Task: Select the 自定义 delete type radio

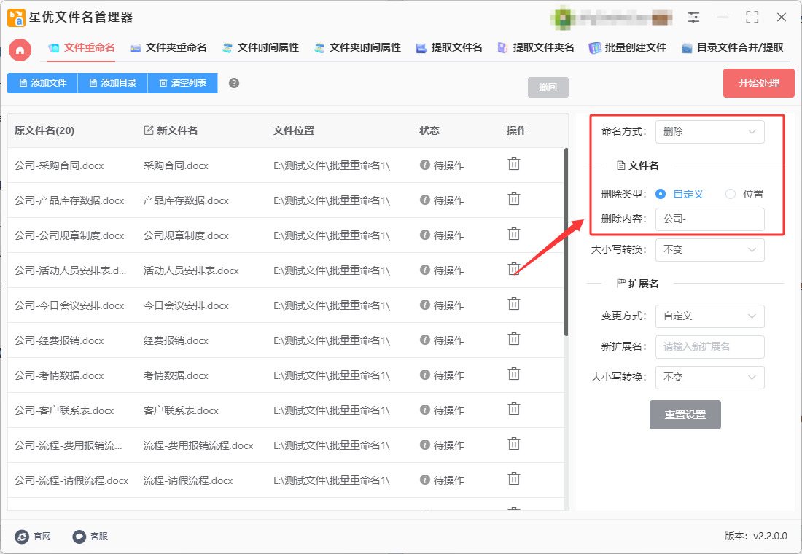Action: click(x=661, y=194)
